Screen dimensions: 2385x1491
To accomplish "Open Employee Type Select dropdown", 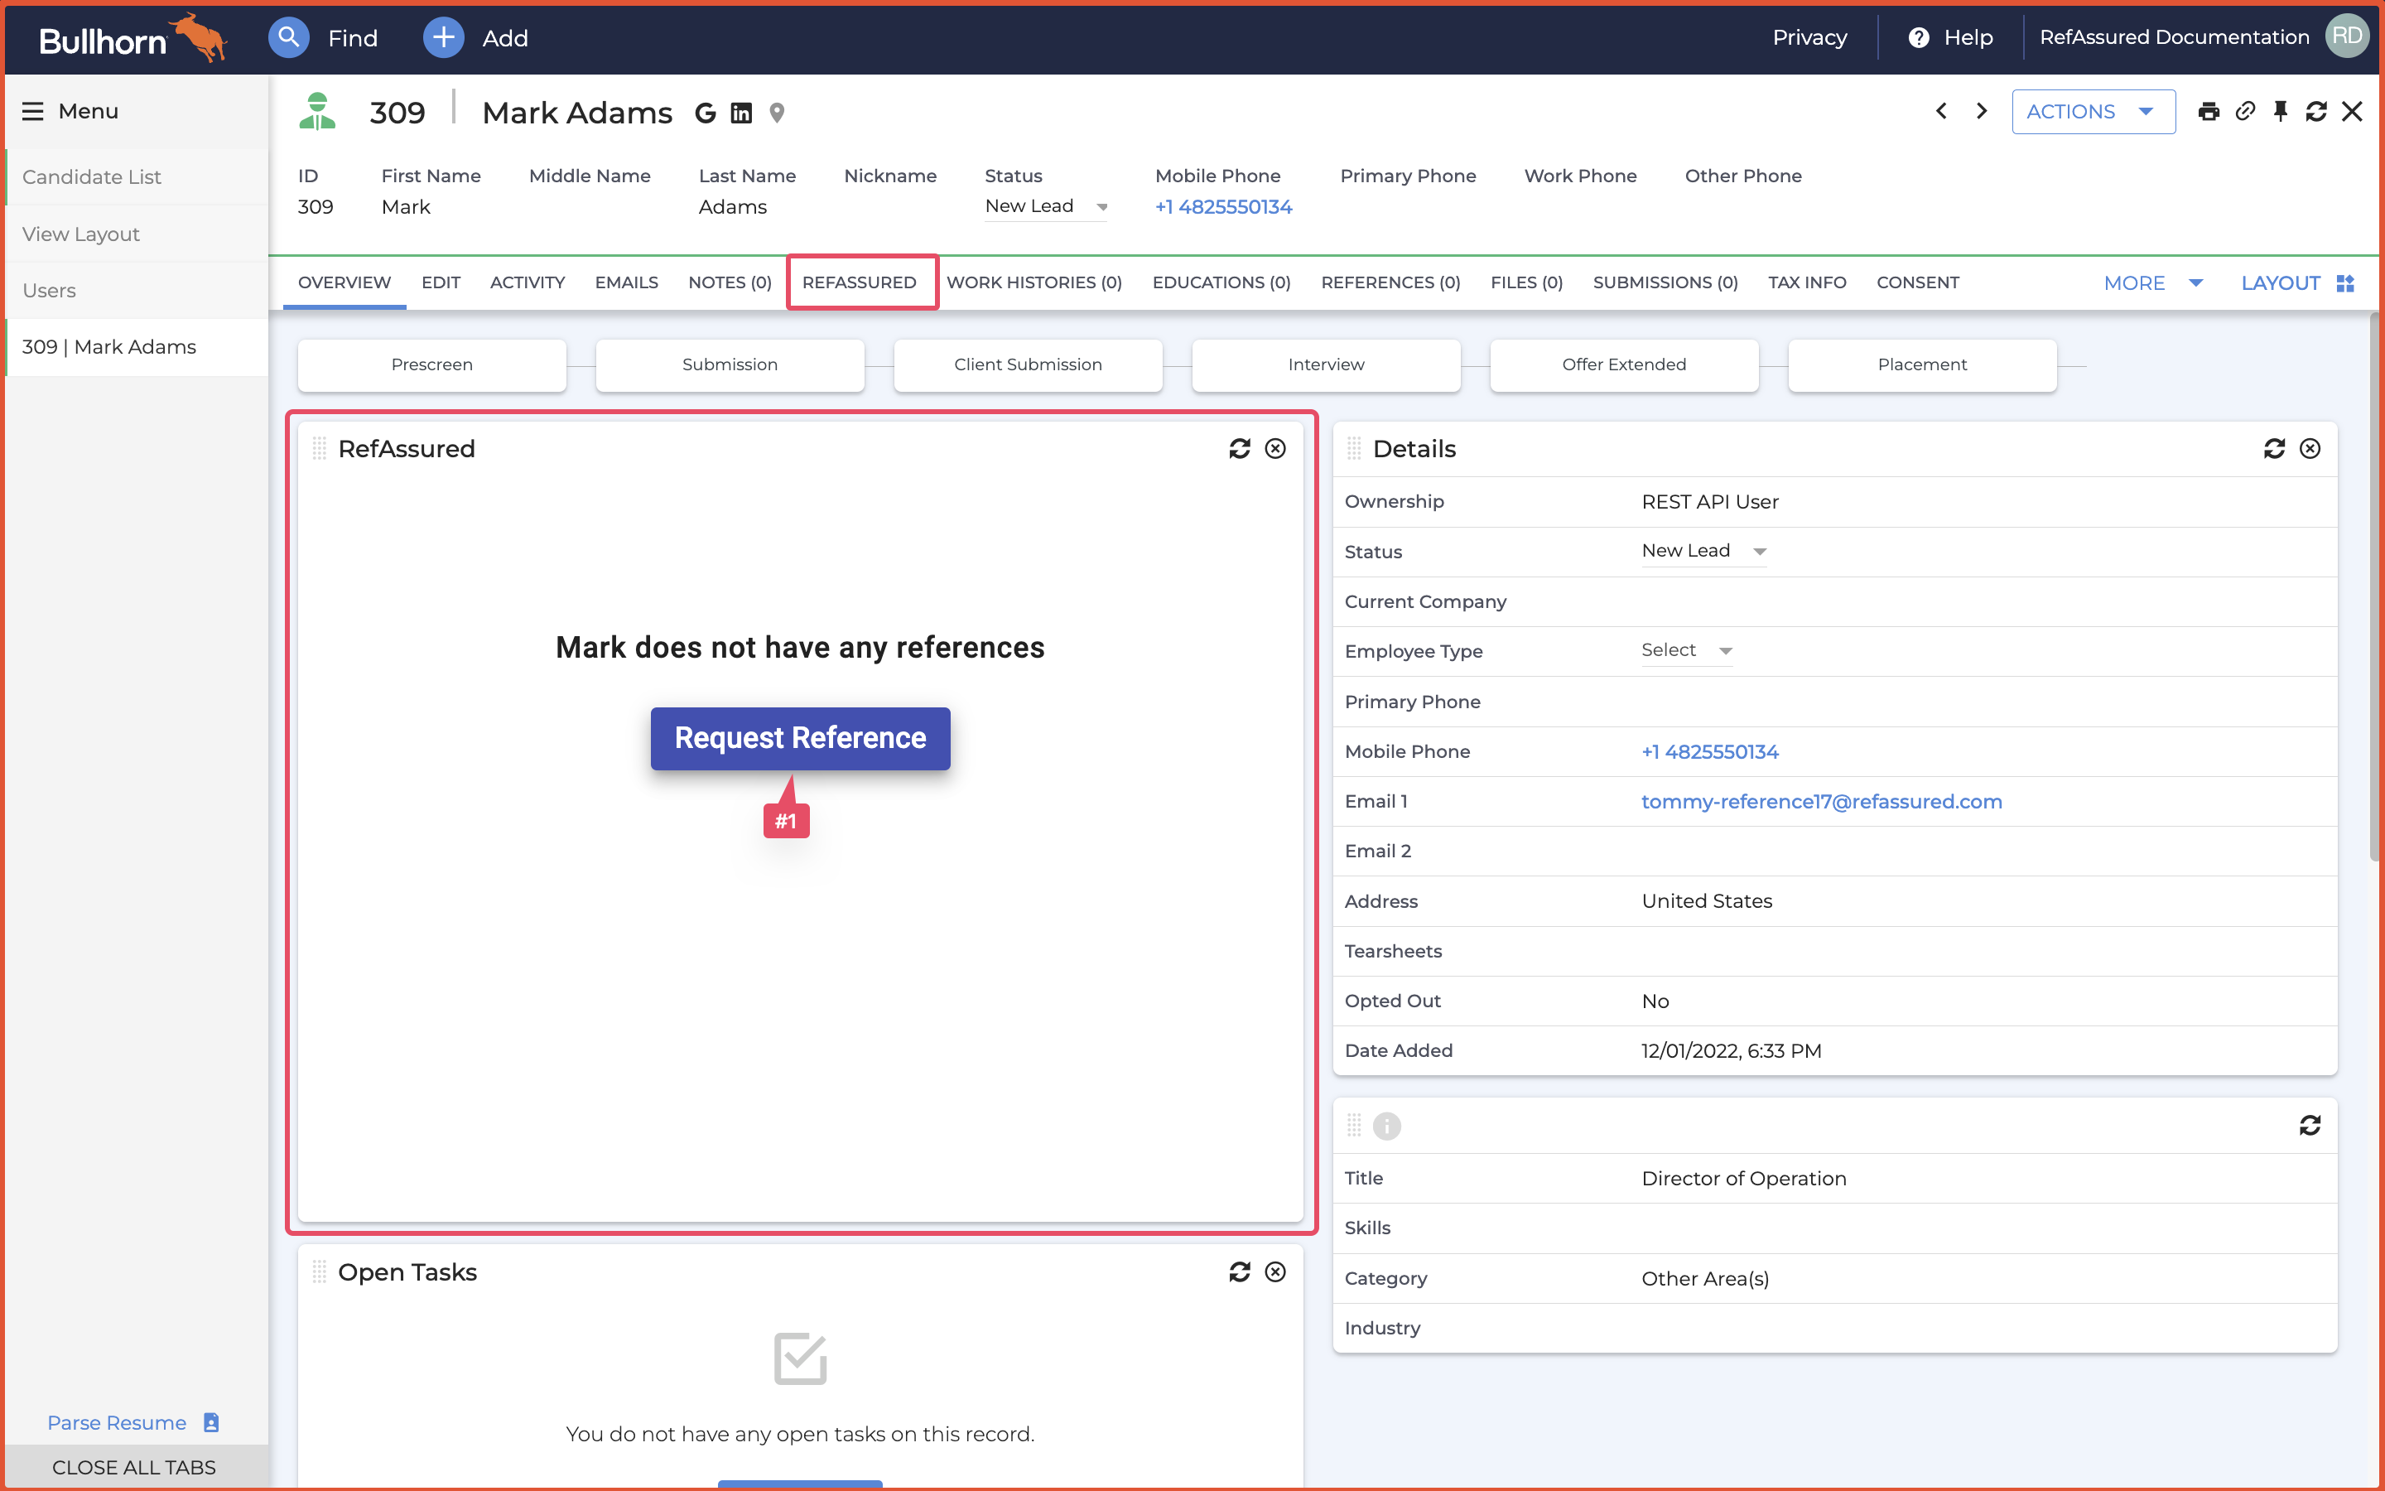I will [x=1686, y=651].
